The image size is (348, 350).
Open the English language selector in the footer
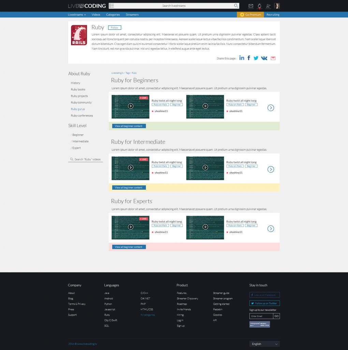tap(264, 344)
